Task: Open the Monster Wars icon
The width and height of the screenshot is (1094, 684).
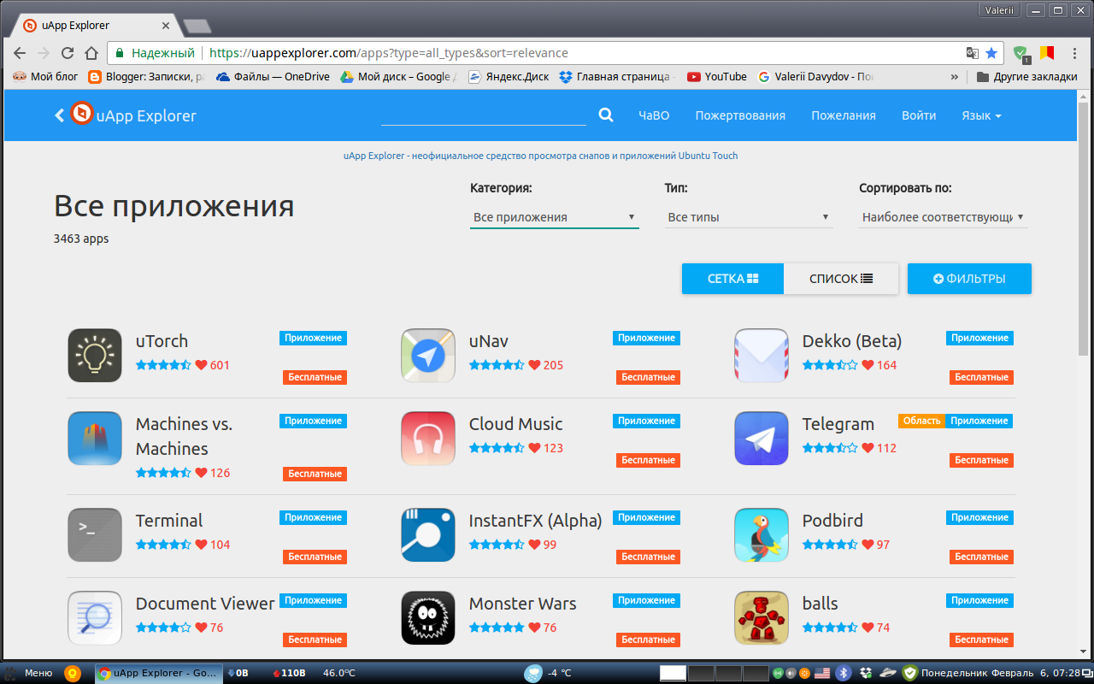Action: coord(428,617)
